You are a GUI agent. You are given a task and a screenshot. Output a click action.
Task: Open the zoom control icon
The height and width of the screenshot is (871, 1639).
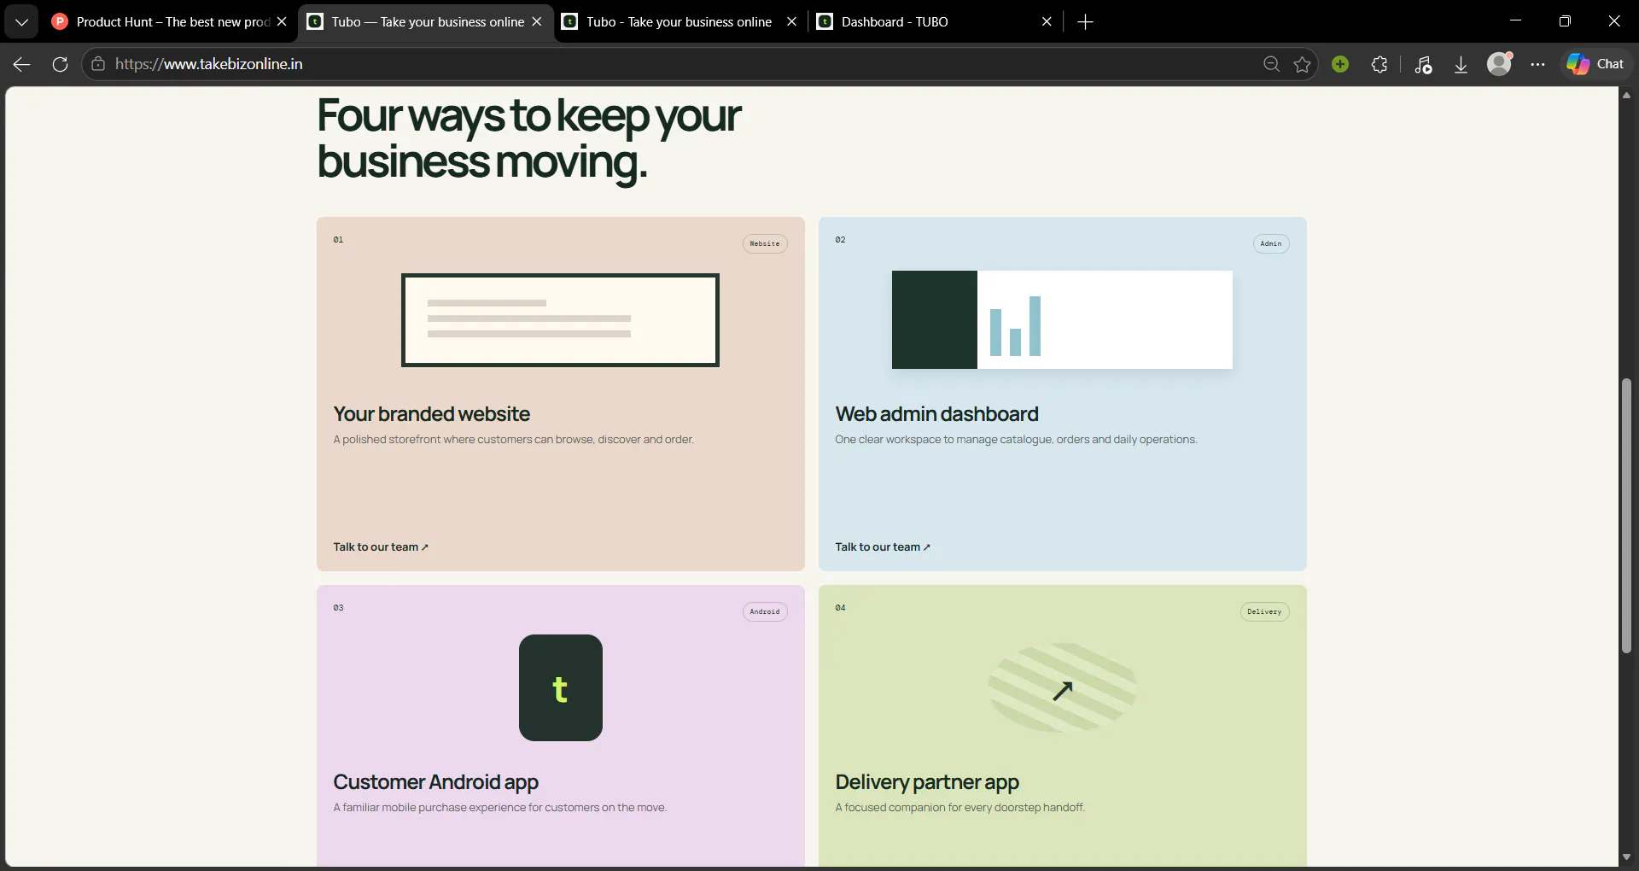point(1271,64)
